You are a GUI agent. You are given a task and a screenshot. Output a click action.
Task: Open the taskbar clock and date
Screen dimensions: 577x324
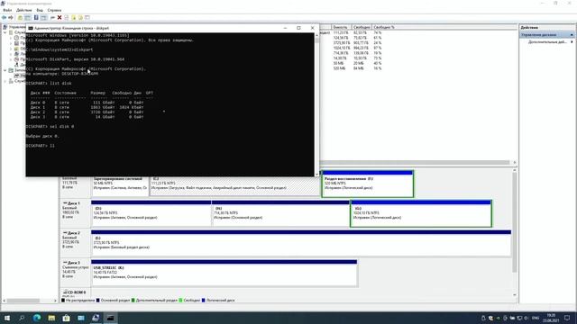(551, 318)
